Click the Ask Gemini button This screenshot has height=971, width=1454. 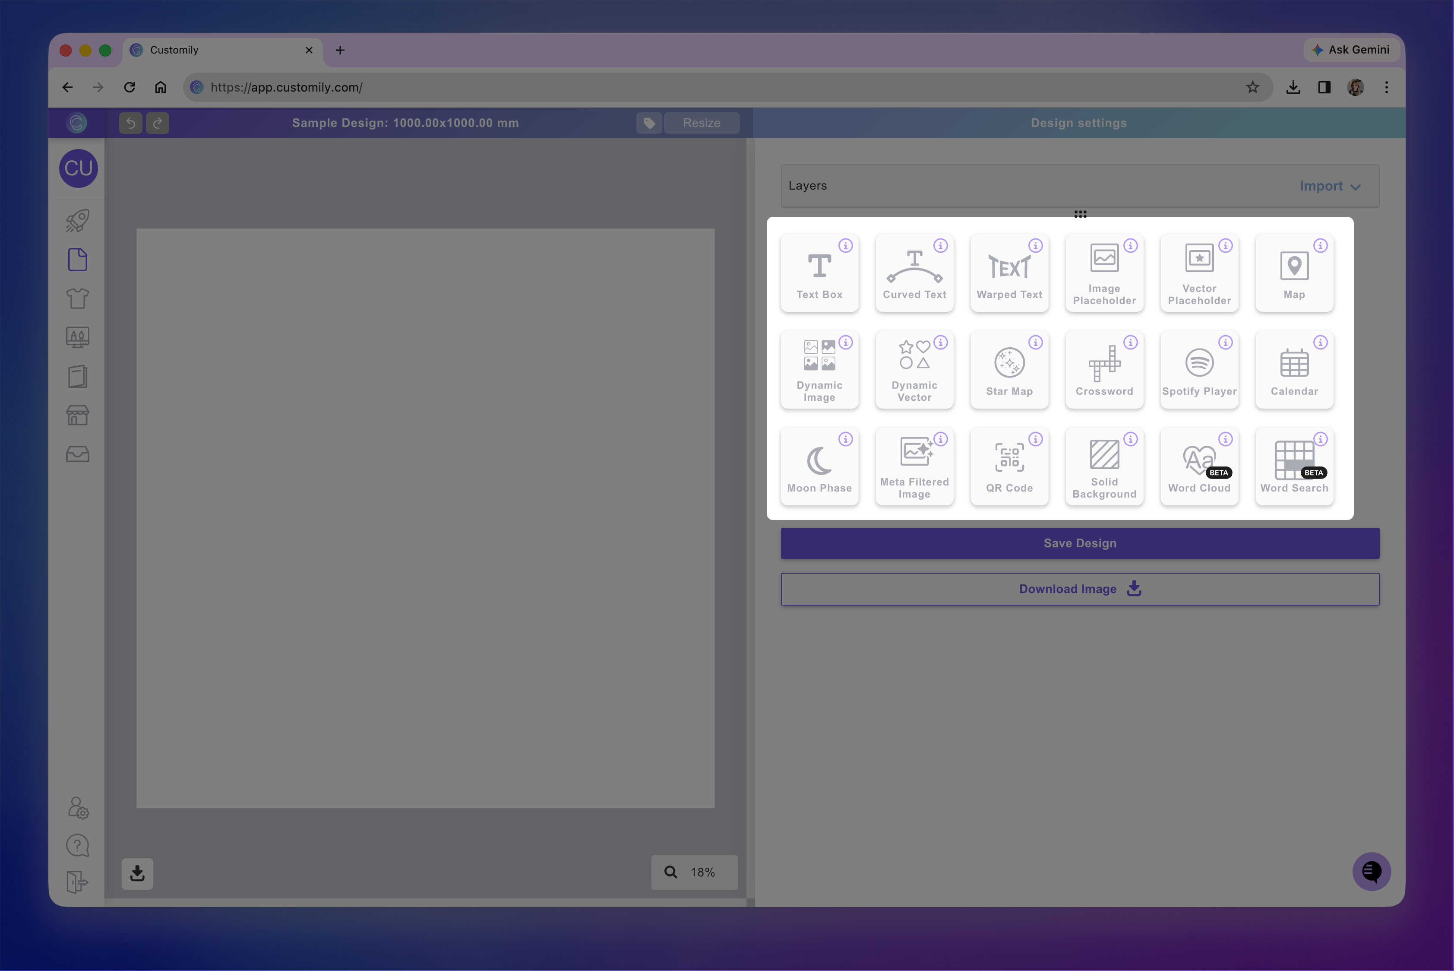pos(1351,50)
